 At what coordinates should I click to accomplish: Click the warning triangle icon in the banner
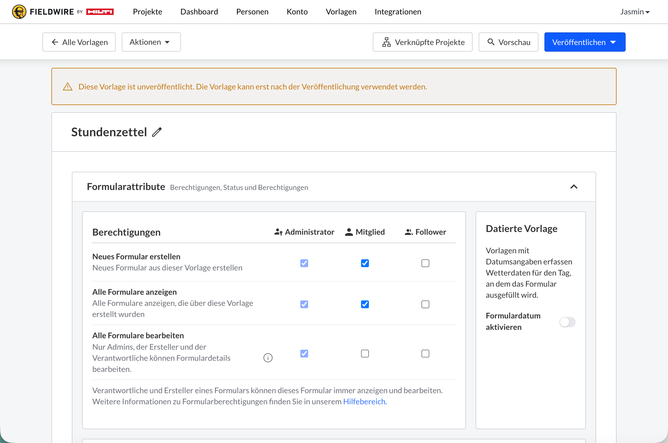coord(68,87)
